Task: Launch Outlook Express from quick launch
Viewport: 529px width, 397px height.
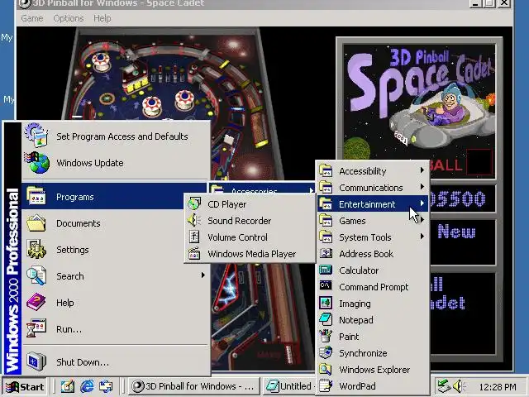Action: click(x=106, y=386)
